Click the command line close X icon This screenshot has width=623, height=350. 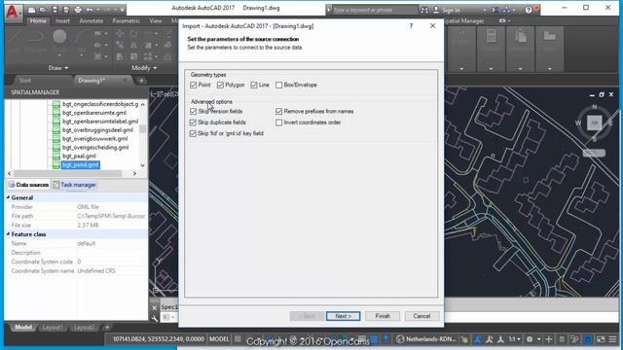click(155, 308)
